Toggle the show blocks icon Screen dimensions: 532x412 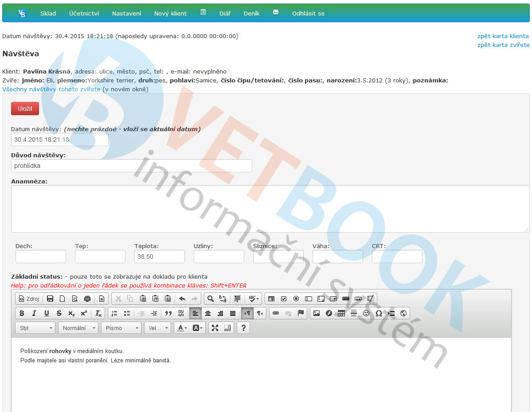pyautogui.click(x=227, y=328)
